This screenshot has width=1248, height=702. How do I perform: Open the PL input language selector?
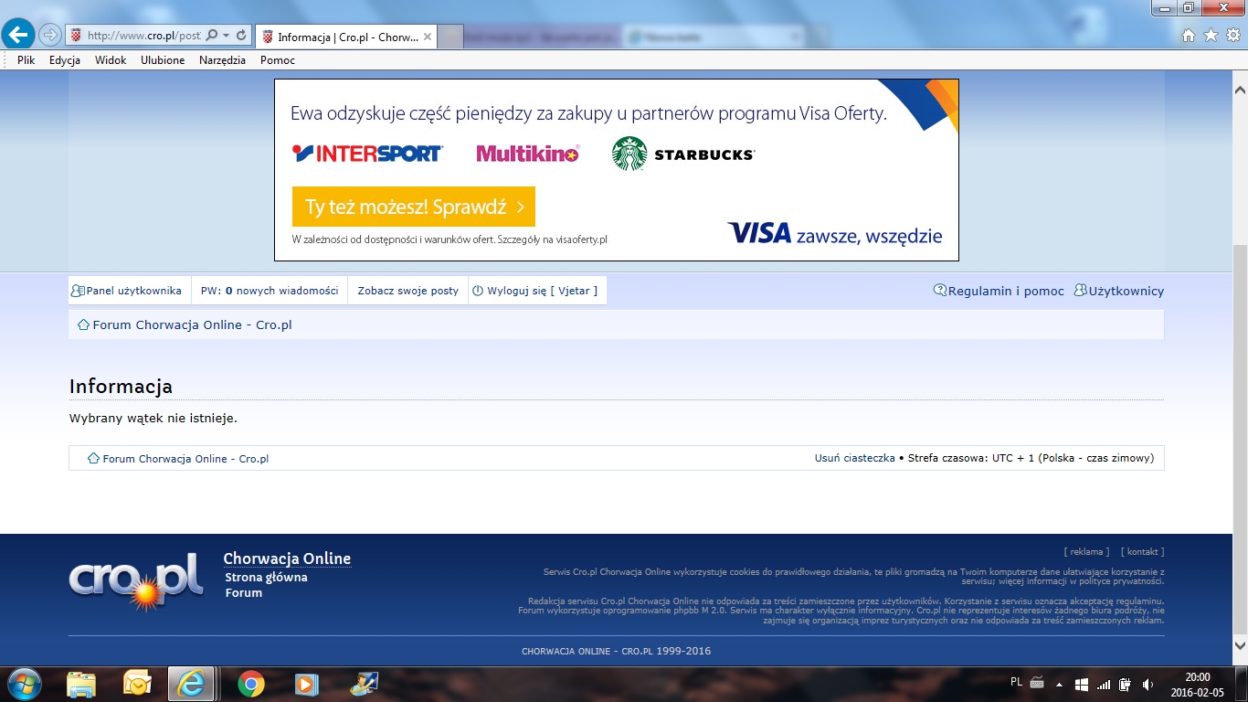point(1017,682)
